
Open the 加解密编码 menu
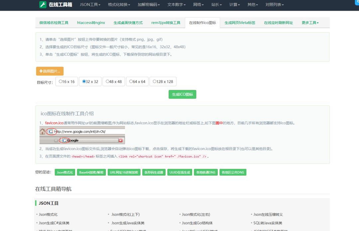(149, 5)
